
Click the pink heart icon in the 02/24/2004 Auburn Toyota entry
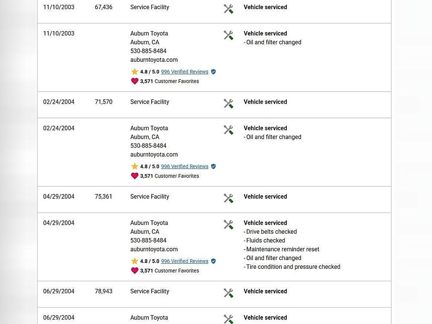[x=134, y=176]
